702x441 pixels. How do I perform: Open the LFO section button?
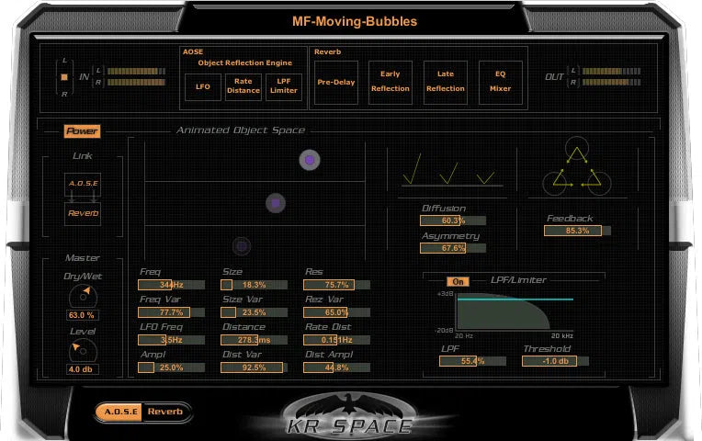pyautogui.click(x=202, y=87)
